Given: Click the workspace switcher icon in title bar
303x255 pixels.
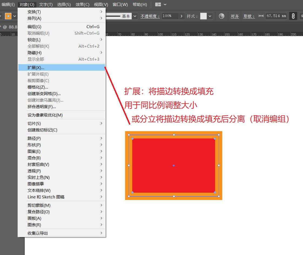Looking at the screenshot, I should [x=158, y=4].
